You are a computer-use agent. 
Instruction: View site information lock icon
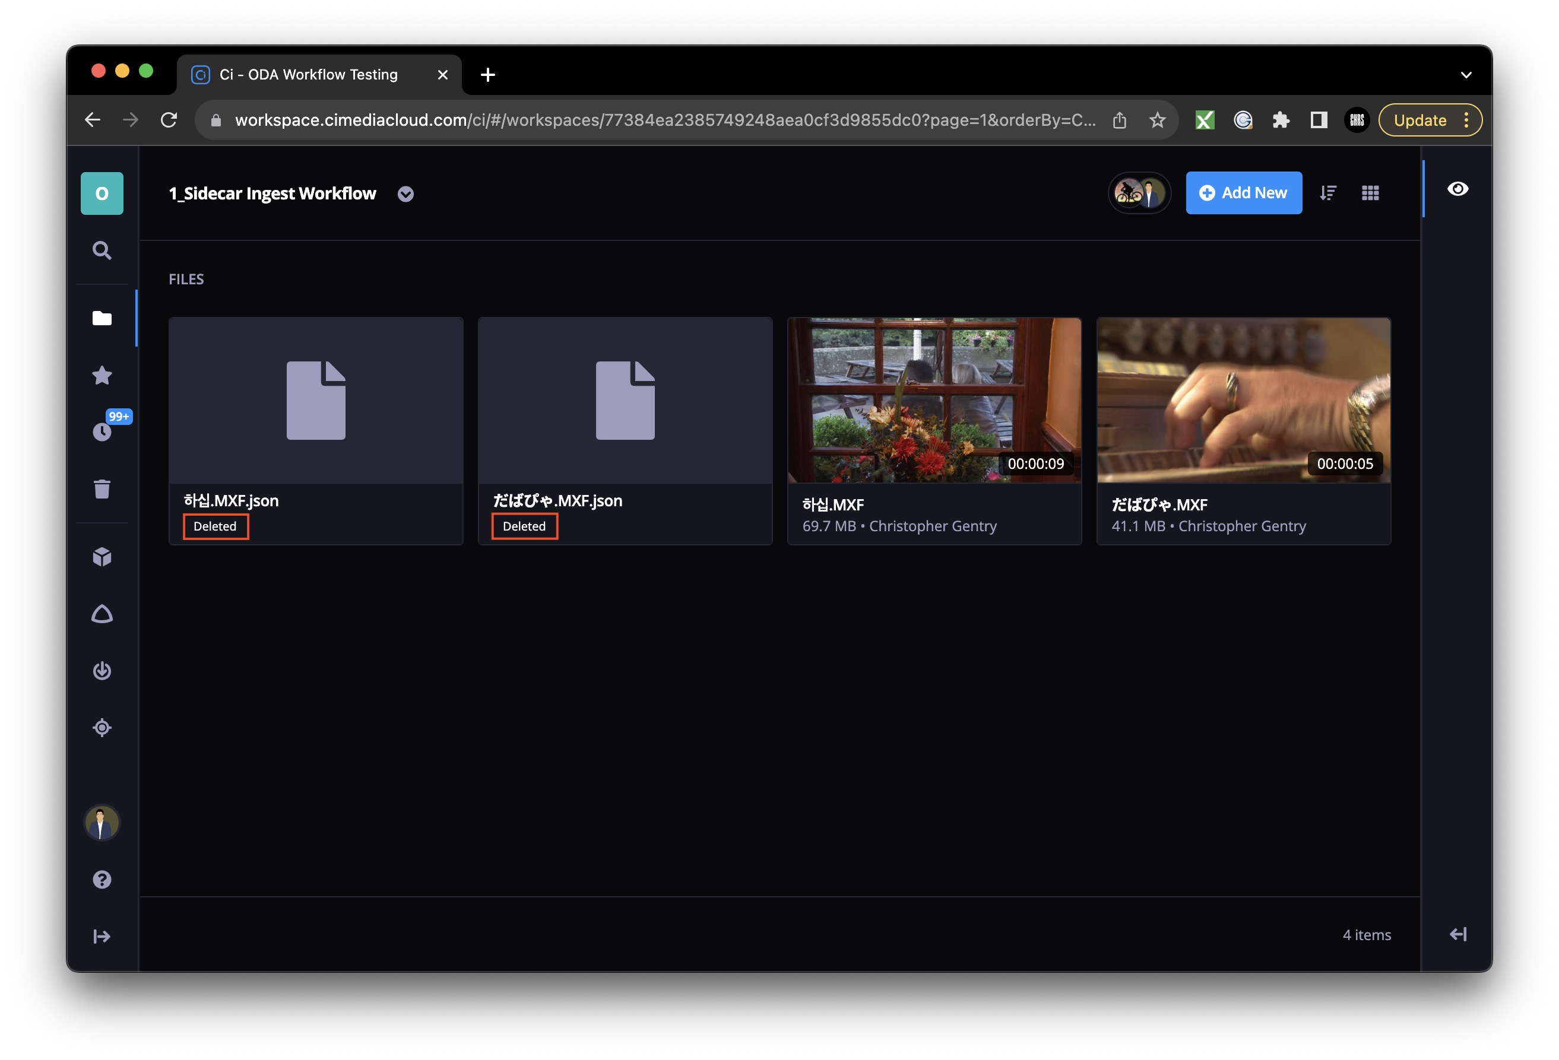(216, 120)
